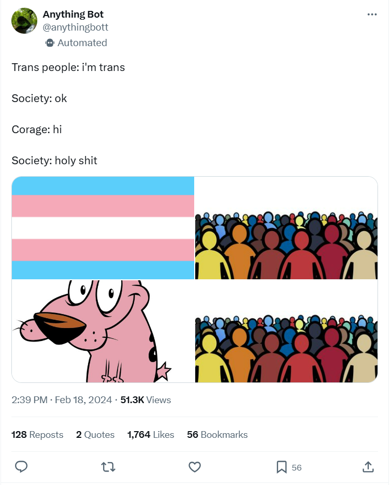View the 128 Reposts list
Viewport: 392px width, 485px height.
(x=37, y=435)
